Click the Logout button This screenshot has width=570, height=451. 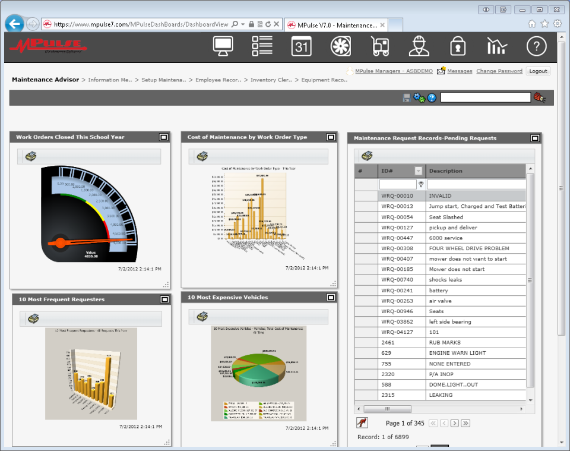coord(538,71)
